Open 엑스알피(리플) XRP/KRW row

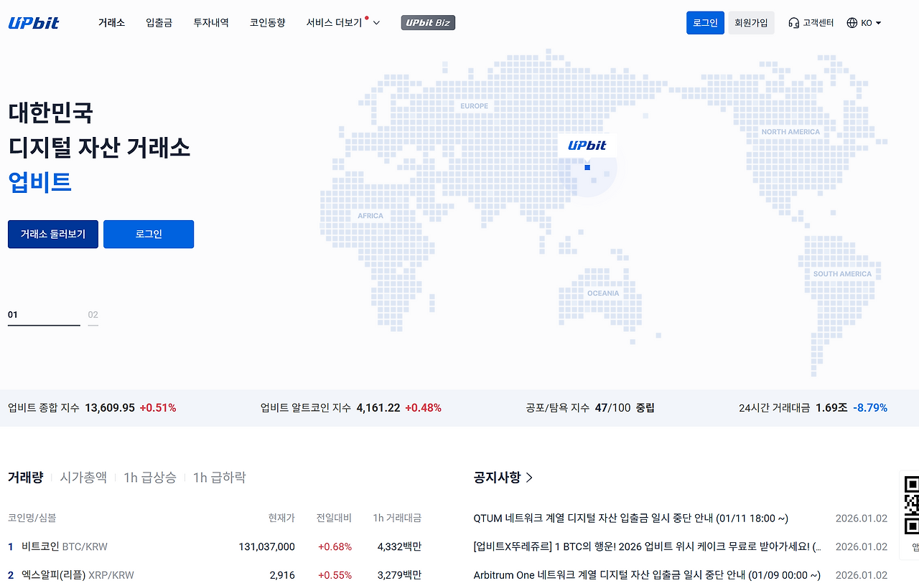click(215, 575)
